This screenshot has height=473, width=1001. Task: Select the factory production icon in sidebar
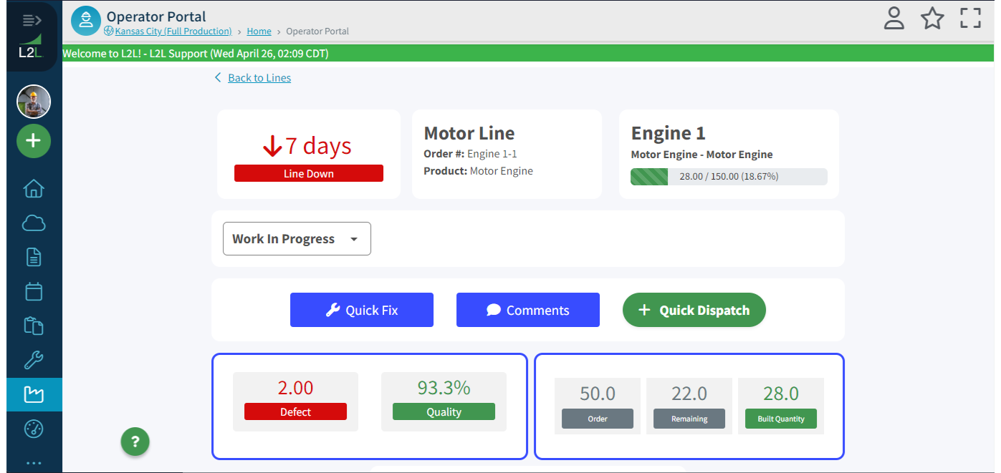point(34,394)
